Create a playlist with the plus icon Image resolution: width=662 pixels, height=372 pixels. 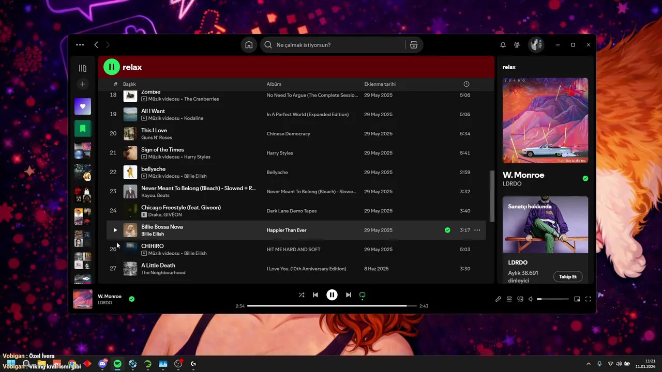point(83,84)
